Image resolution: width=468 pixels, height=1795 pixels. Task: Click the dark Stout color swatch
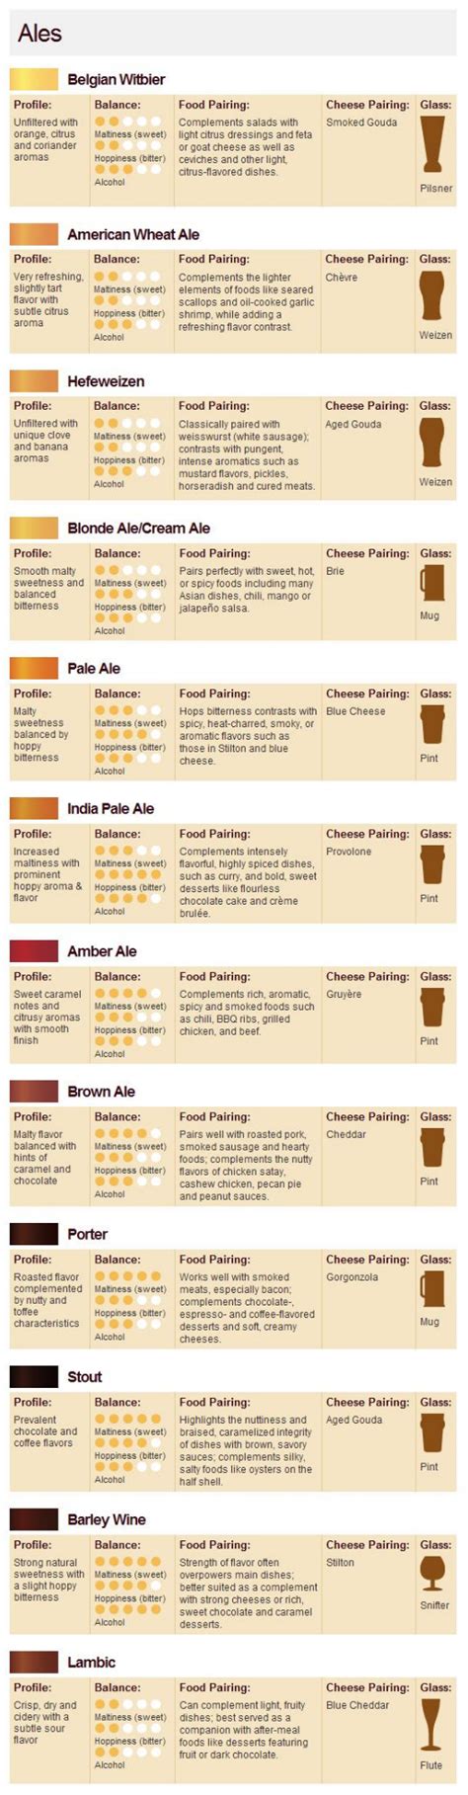tap(34, 1376)
